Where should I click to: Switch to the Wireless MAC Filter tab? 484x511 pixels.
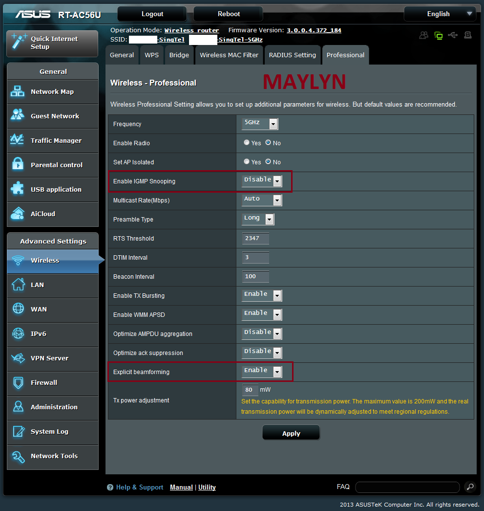click(x=229, y=55)
